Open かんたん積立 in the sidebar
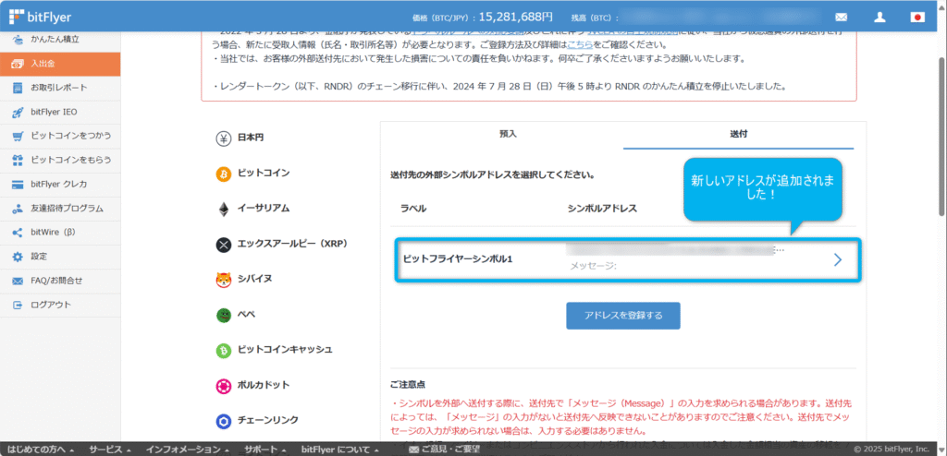The image size is (947, 456). point(60,39)
